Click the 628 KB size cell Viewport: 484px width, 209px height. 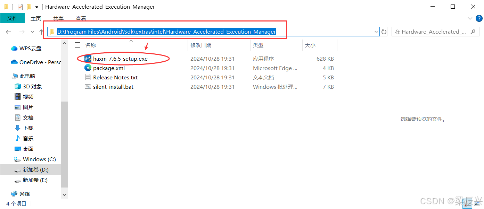point(325,59)
